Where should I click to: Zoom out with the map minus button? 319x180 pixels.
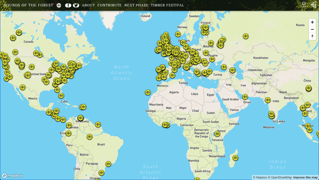point(312,29)
